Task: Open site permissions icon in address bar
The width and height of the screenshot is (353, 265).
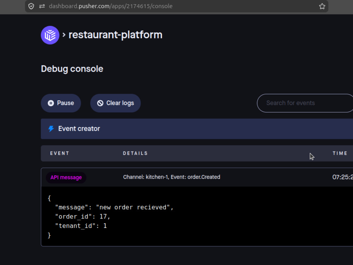Action: (x=42, y=6)
